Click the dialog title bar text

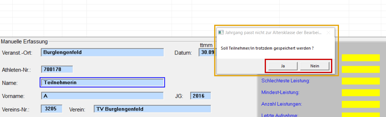pos(273,33)
